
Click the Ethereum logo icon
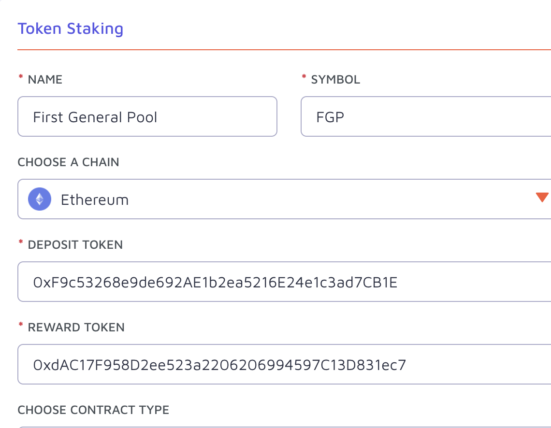(x=40, y=199)
